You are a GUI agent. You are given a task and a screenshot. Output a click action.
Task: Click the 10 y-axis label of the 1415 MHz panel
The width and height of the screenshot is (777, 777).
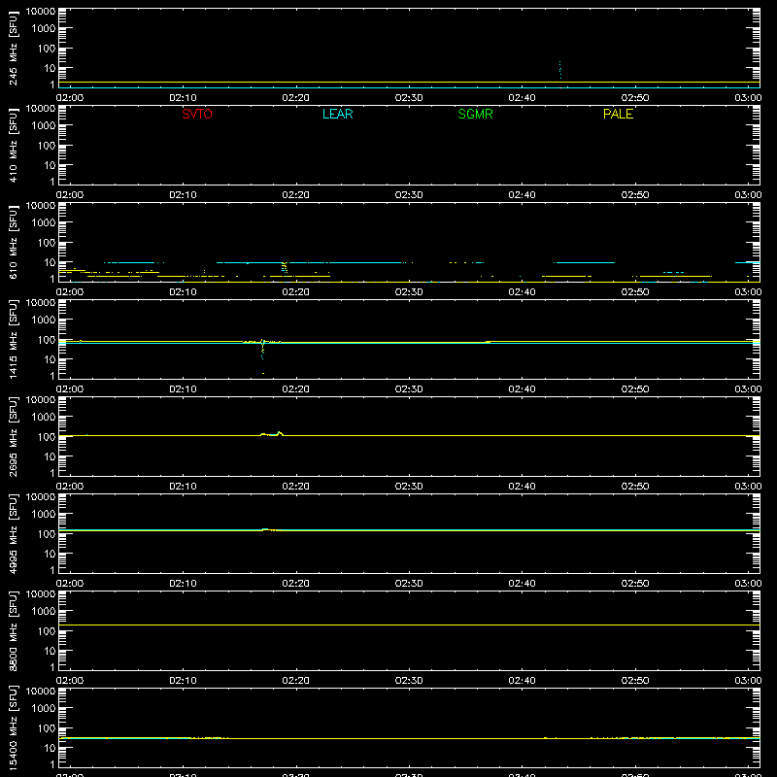coord(51,359)
